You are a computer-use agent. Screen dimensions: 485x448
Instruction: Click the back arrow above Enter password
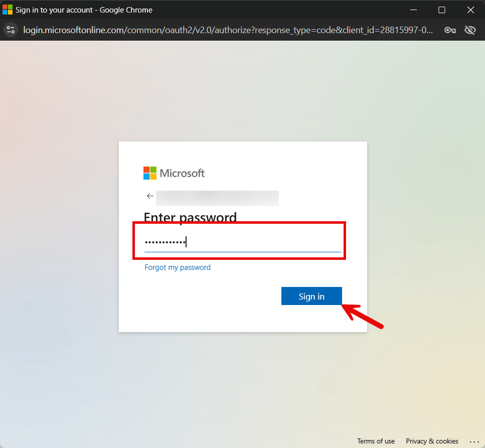(x=150, y=196)
